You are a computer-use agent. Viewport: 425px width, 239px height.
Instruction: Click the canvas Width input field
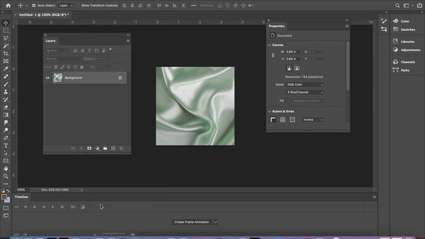coord(293,52)
